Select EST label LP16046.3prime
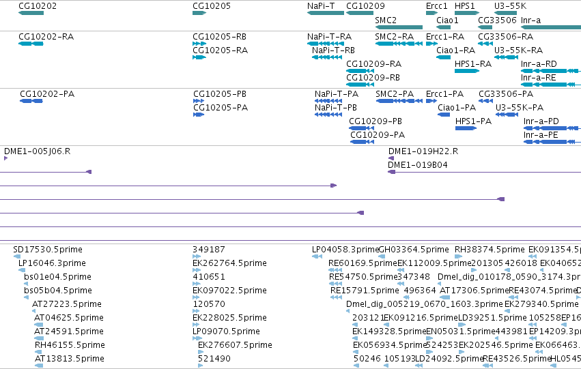Screen dimensions: 581x369 coord(53,263)
